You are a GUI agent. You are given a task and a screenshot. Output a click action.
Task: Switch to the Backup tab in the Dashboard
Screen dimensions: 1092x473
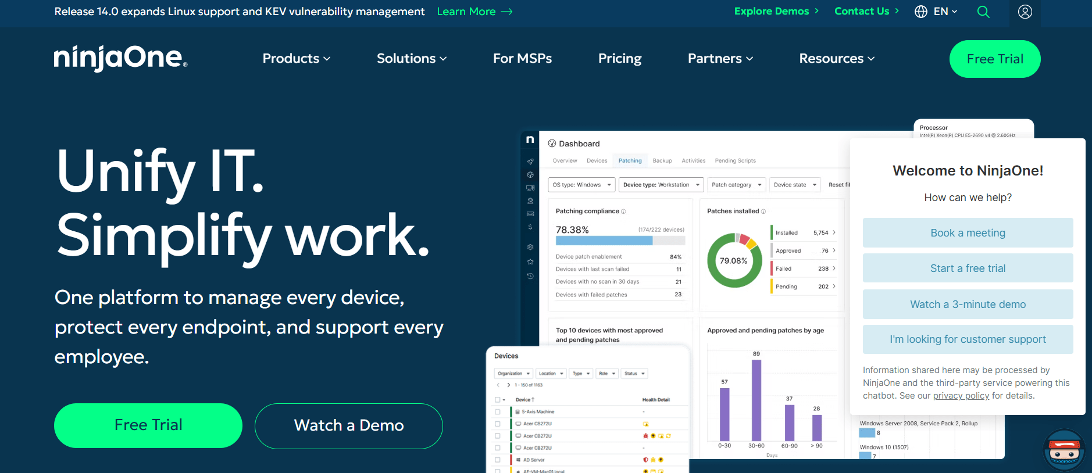[662, 161]
